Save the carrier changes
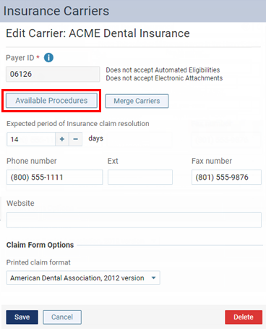This screenshot has width=266, height=329. [22, 317]
